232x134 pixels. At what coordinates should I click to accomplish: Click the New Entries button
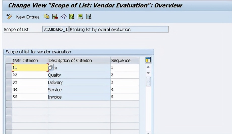(x=28, y=17)
